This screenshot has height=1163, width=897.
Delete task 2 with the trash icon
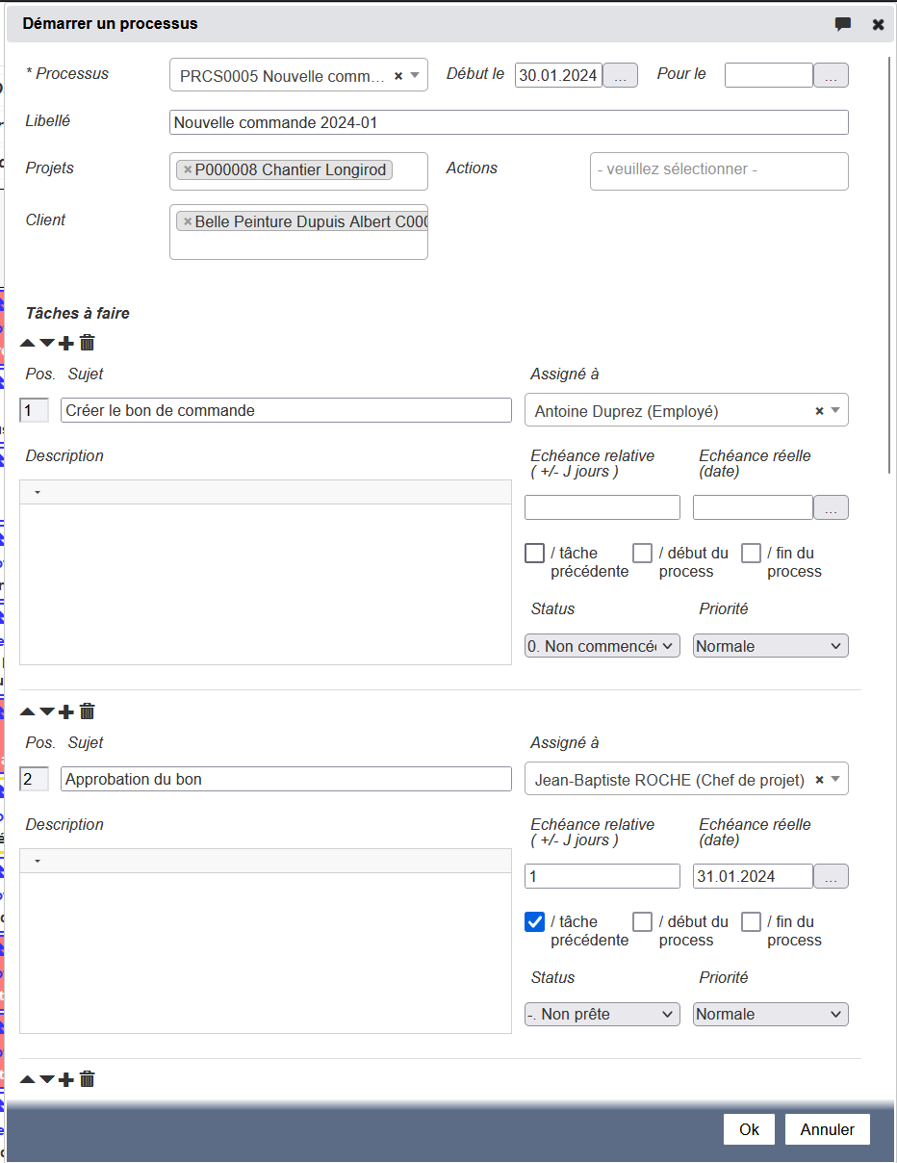(x=88, y=711)
